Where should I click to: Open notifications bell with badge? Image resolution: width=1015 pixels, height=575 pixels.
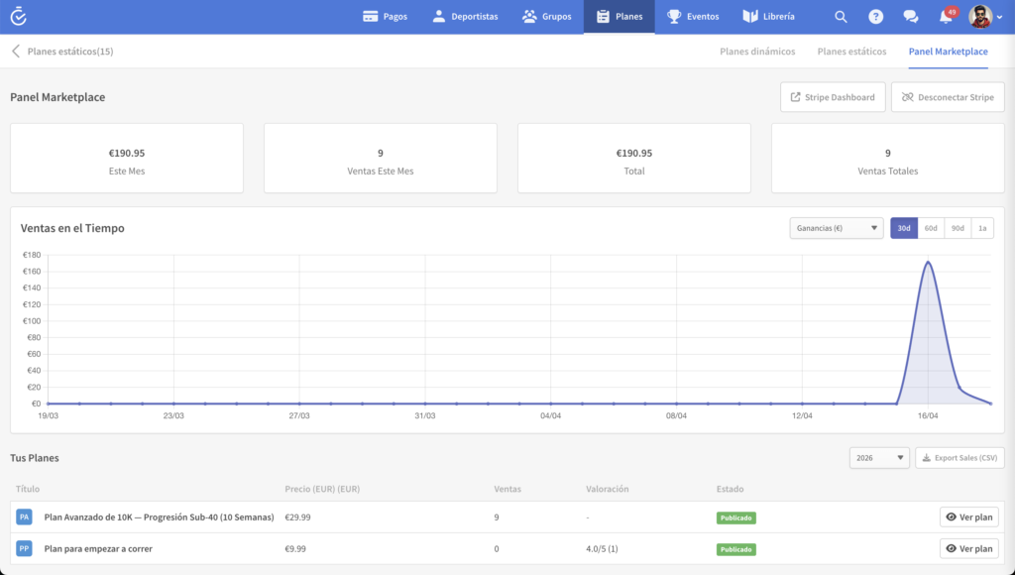click(x=946, y=17)
